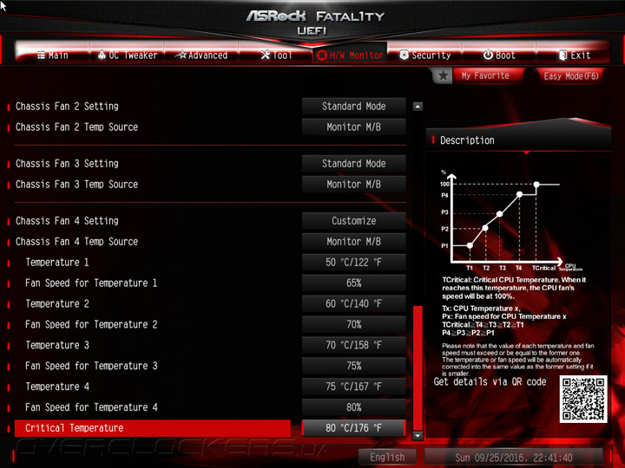Edit Temperature 2 value 60 °C/140 °F

point(353,303)
